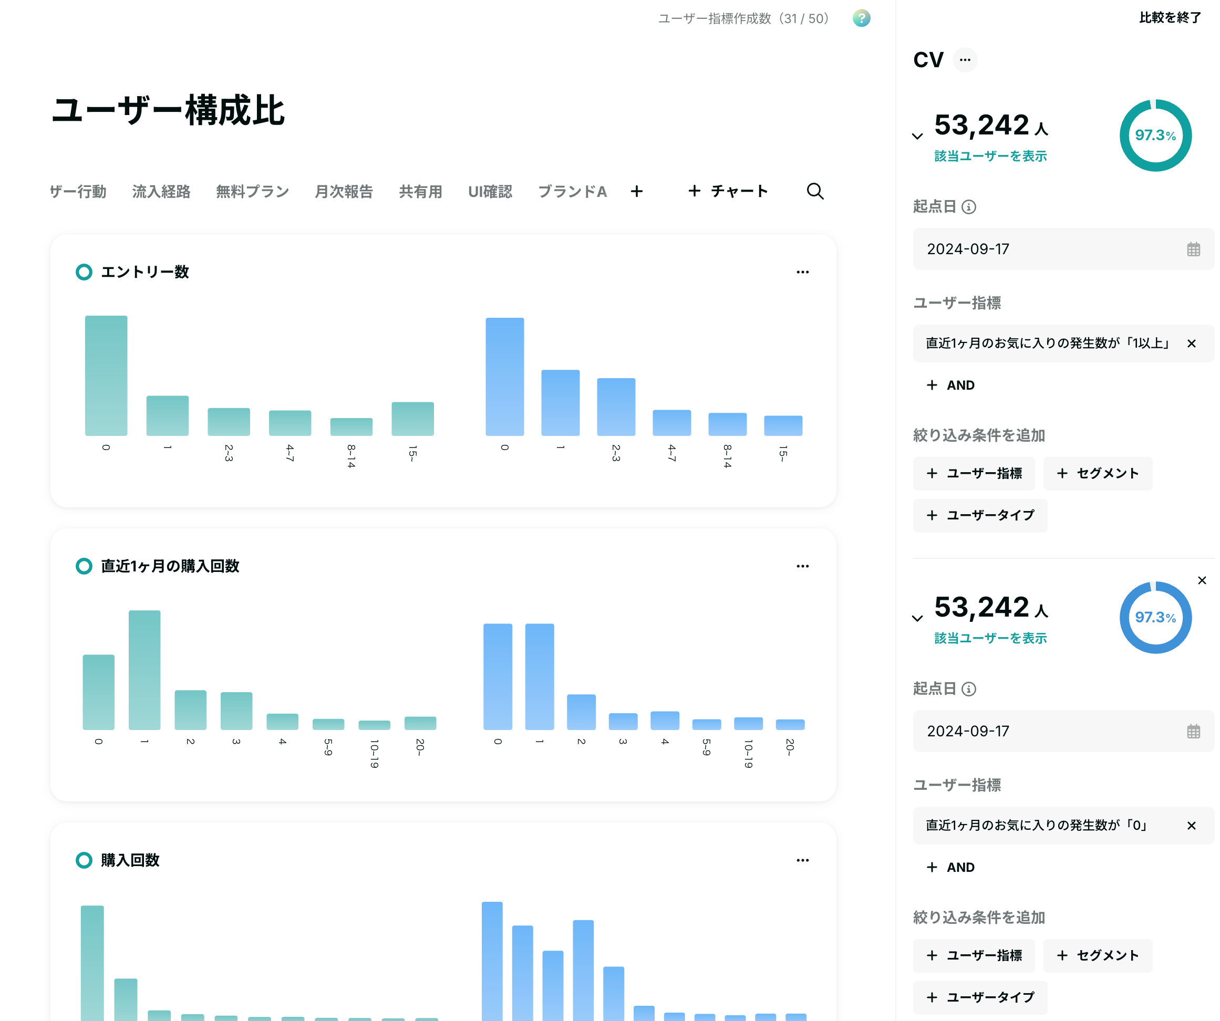This screenshot has height=1021, width=1220.
Task: Switch to 月次報告 tab
Action: (x=343, y=191)
